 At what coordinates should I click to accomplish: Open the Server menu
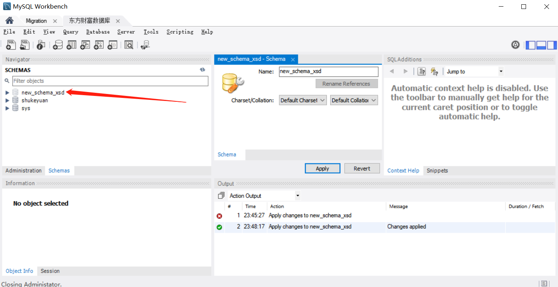click(126, 32)
